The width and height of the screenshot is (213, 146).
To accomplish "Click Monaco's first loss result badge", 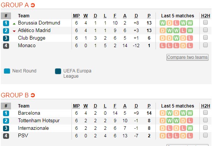I will point(163,46).
